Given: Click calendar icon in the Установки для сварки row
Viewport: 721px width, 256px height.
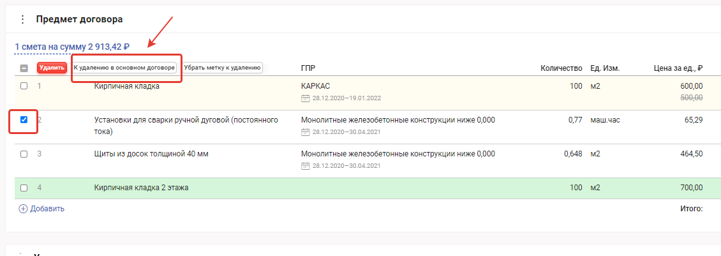Looking at the screenshot, I should tap(305, 132).
